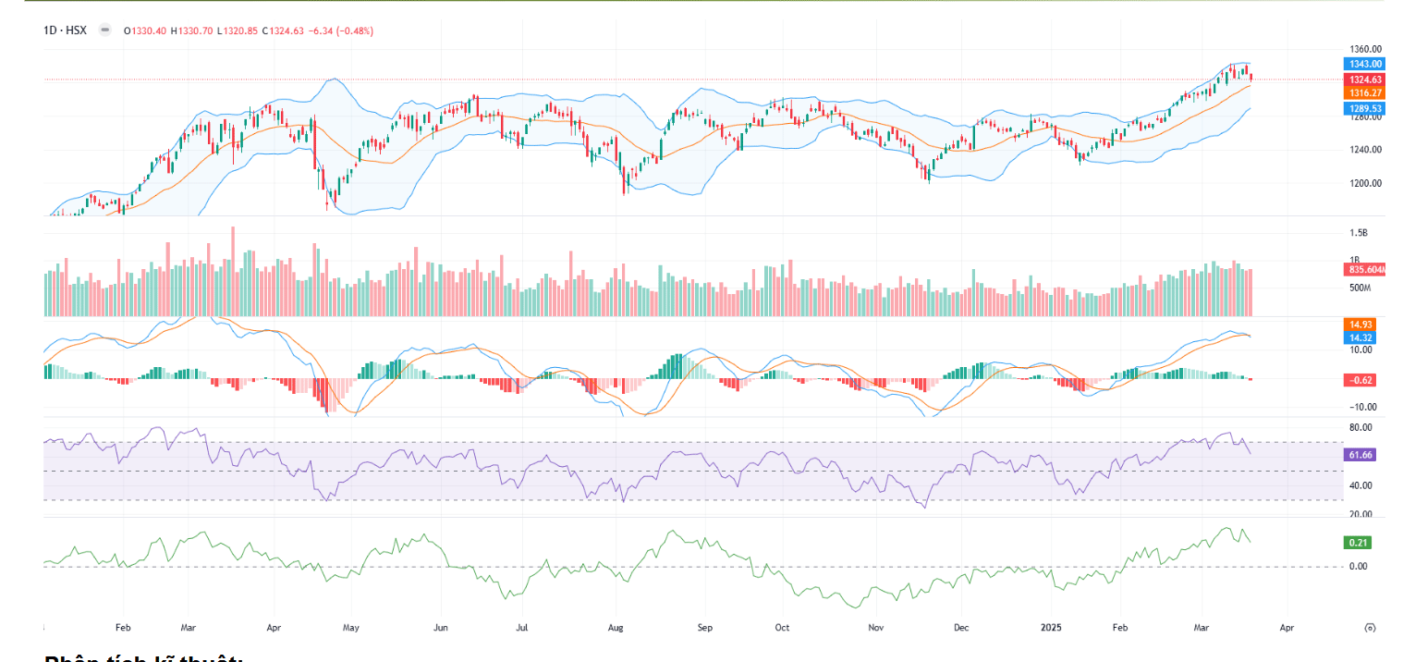Viewport: 1403px width, 662px height.
Task: Click the −10.00 MACD axis value
Action: pos(1361,407)
